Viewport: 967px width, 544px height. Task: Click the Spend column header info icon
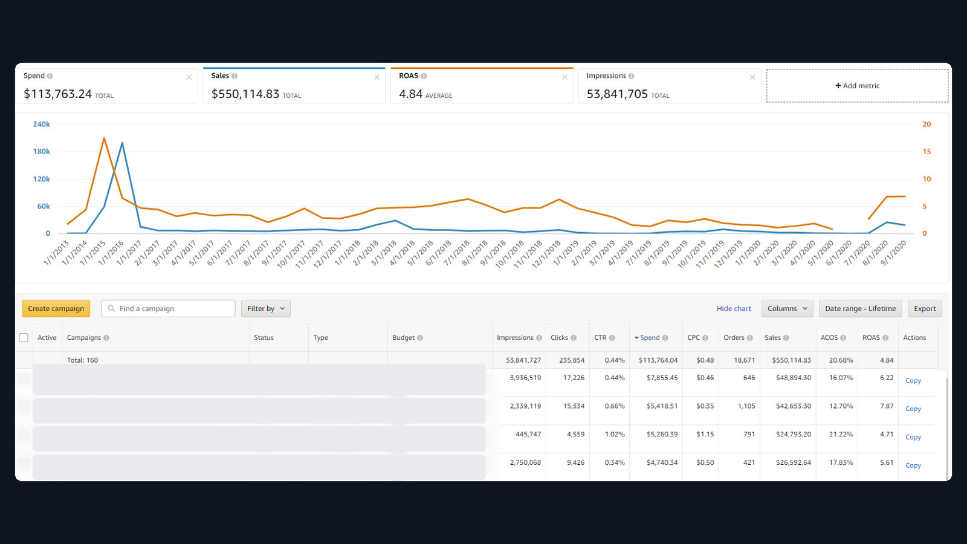[665, 338]
